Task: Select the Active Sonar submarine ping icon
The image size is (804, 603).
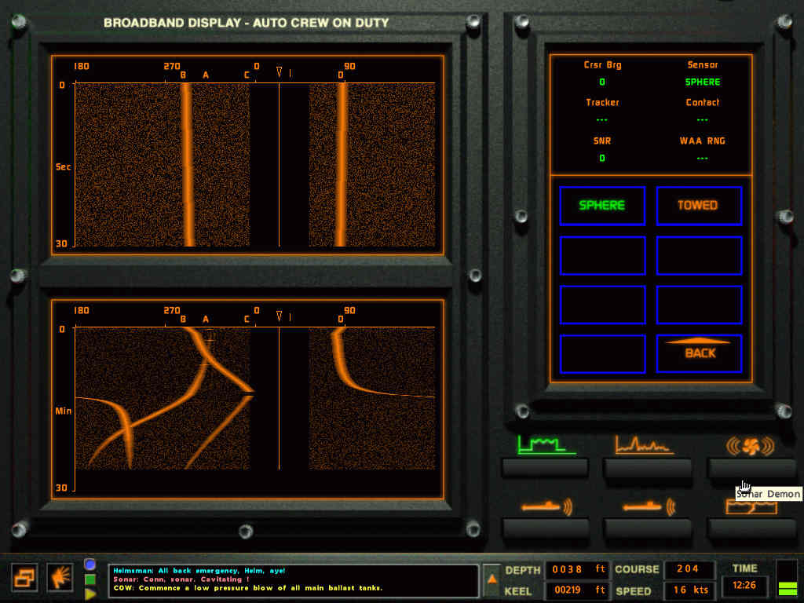Action: [546, 507]
